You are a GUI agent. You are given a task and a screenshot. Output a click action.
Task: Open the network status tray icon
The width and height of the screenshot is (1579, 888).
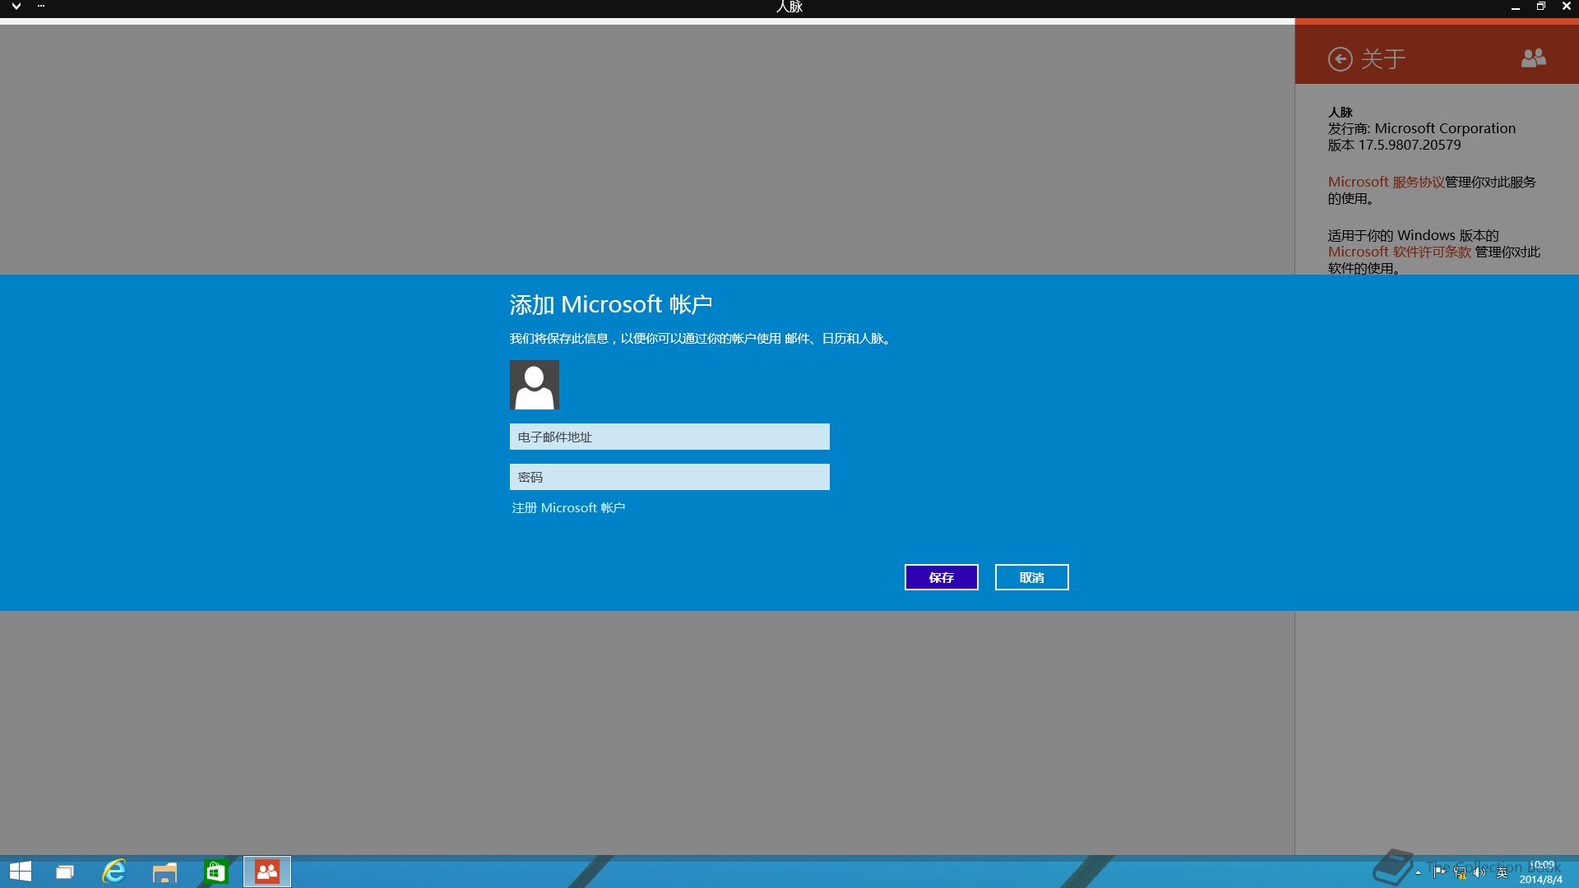pyautogui.click(x=1460, y=872)
